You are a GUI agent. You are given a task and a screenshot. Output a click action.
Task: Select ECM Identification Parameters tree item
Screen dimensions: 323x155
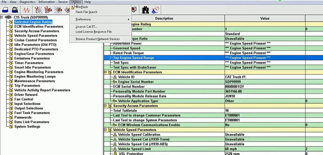(x=39, y=26)
